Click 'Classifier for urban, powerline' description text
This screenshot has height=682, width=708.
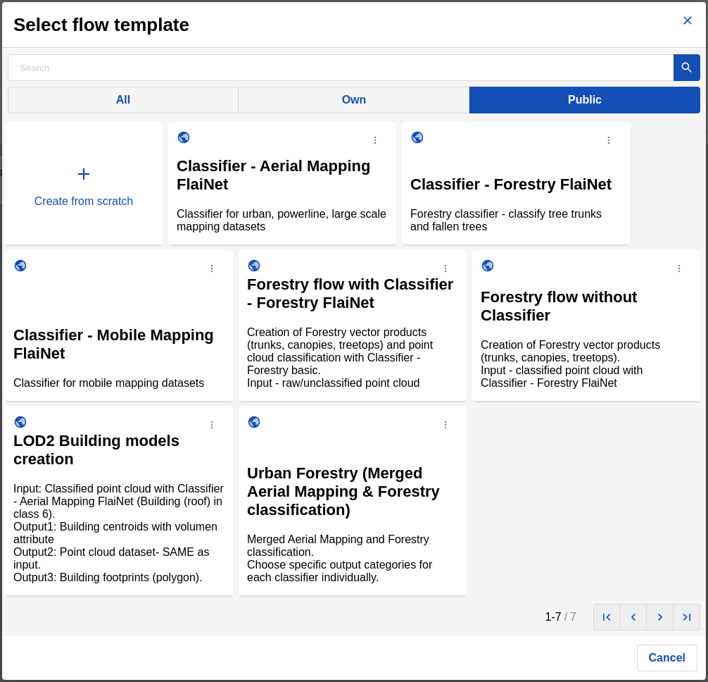click(281, 220)
